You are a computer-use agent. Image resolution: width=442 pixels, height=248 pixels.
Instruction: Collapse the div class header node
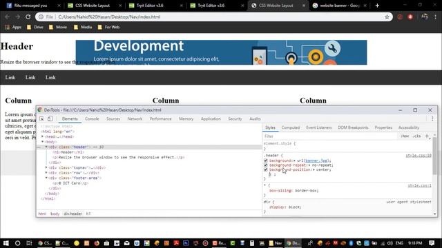[x=46, y=147]
